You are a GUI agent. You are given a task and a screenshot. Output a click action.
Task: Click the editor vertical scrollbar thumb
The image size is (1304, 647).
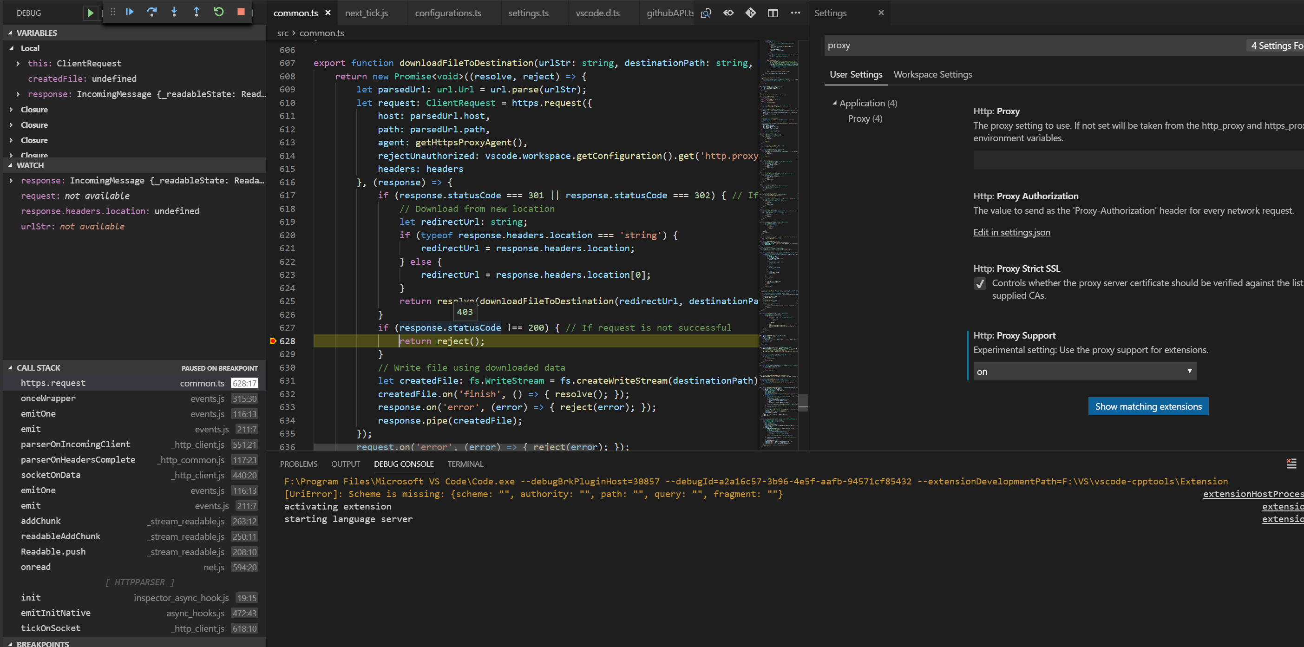click(803, 403)
